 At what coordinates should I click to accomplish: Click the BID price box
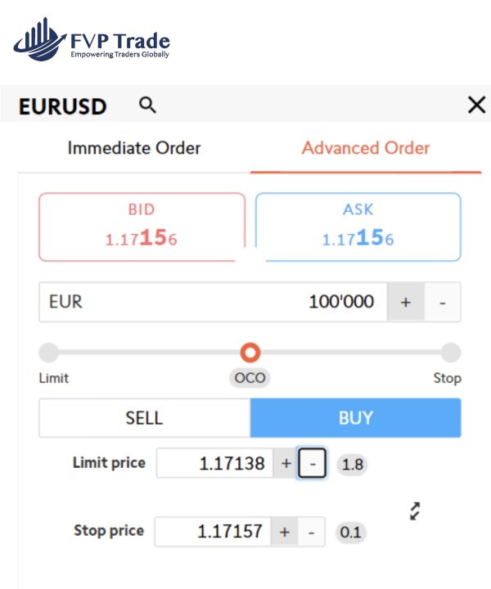[142, 227]
